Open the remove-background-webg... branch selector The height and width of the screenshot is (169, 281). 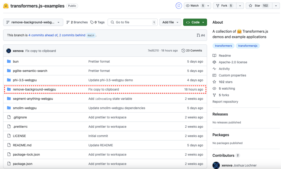(33, 22)
